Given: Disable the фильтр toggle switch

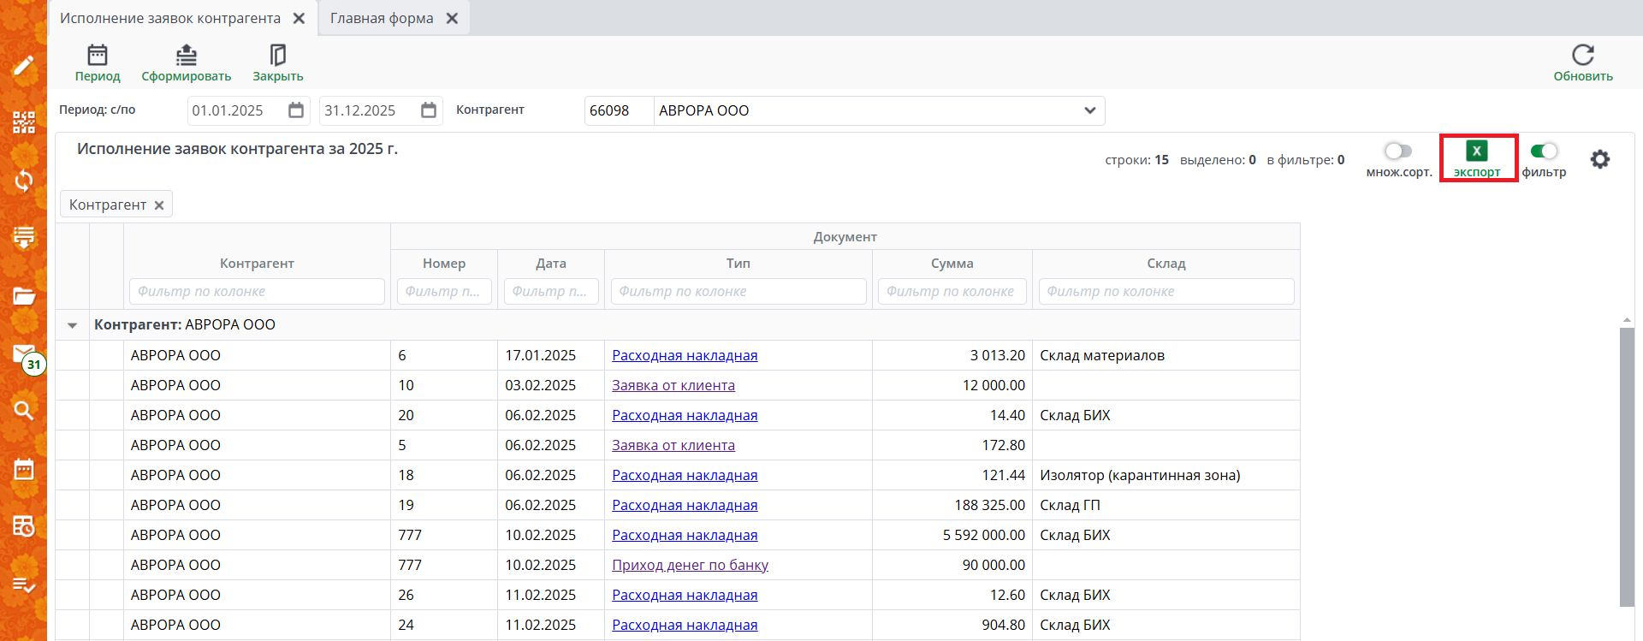Looking at the screenshot, I should [1544, 151].
